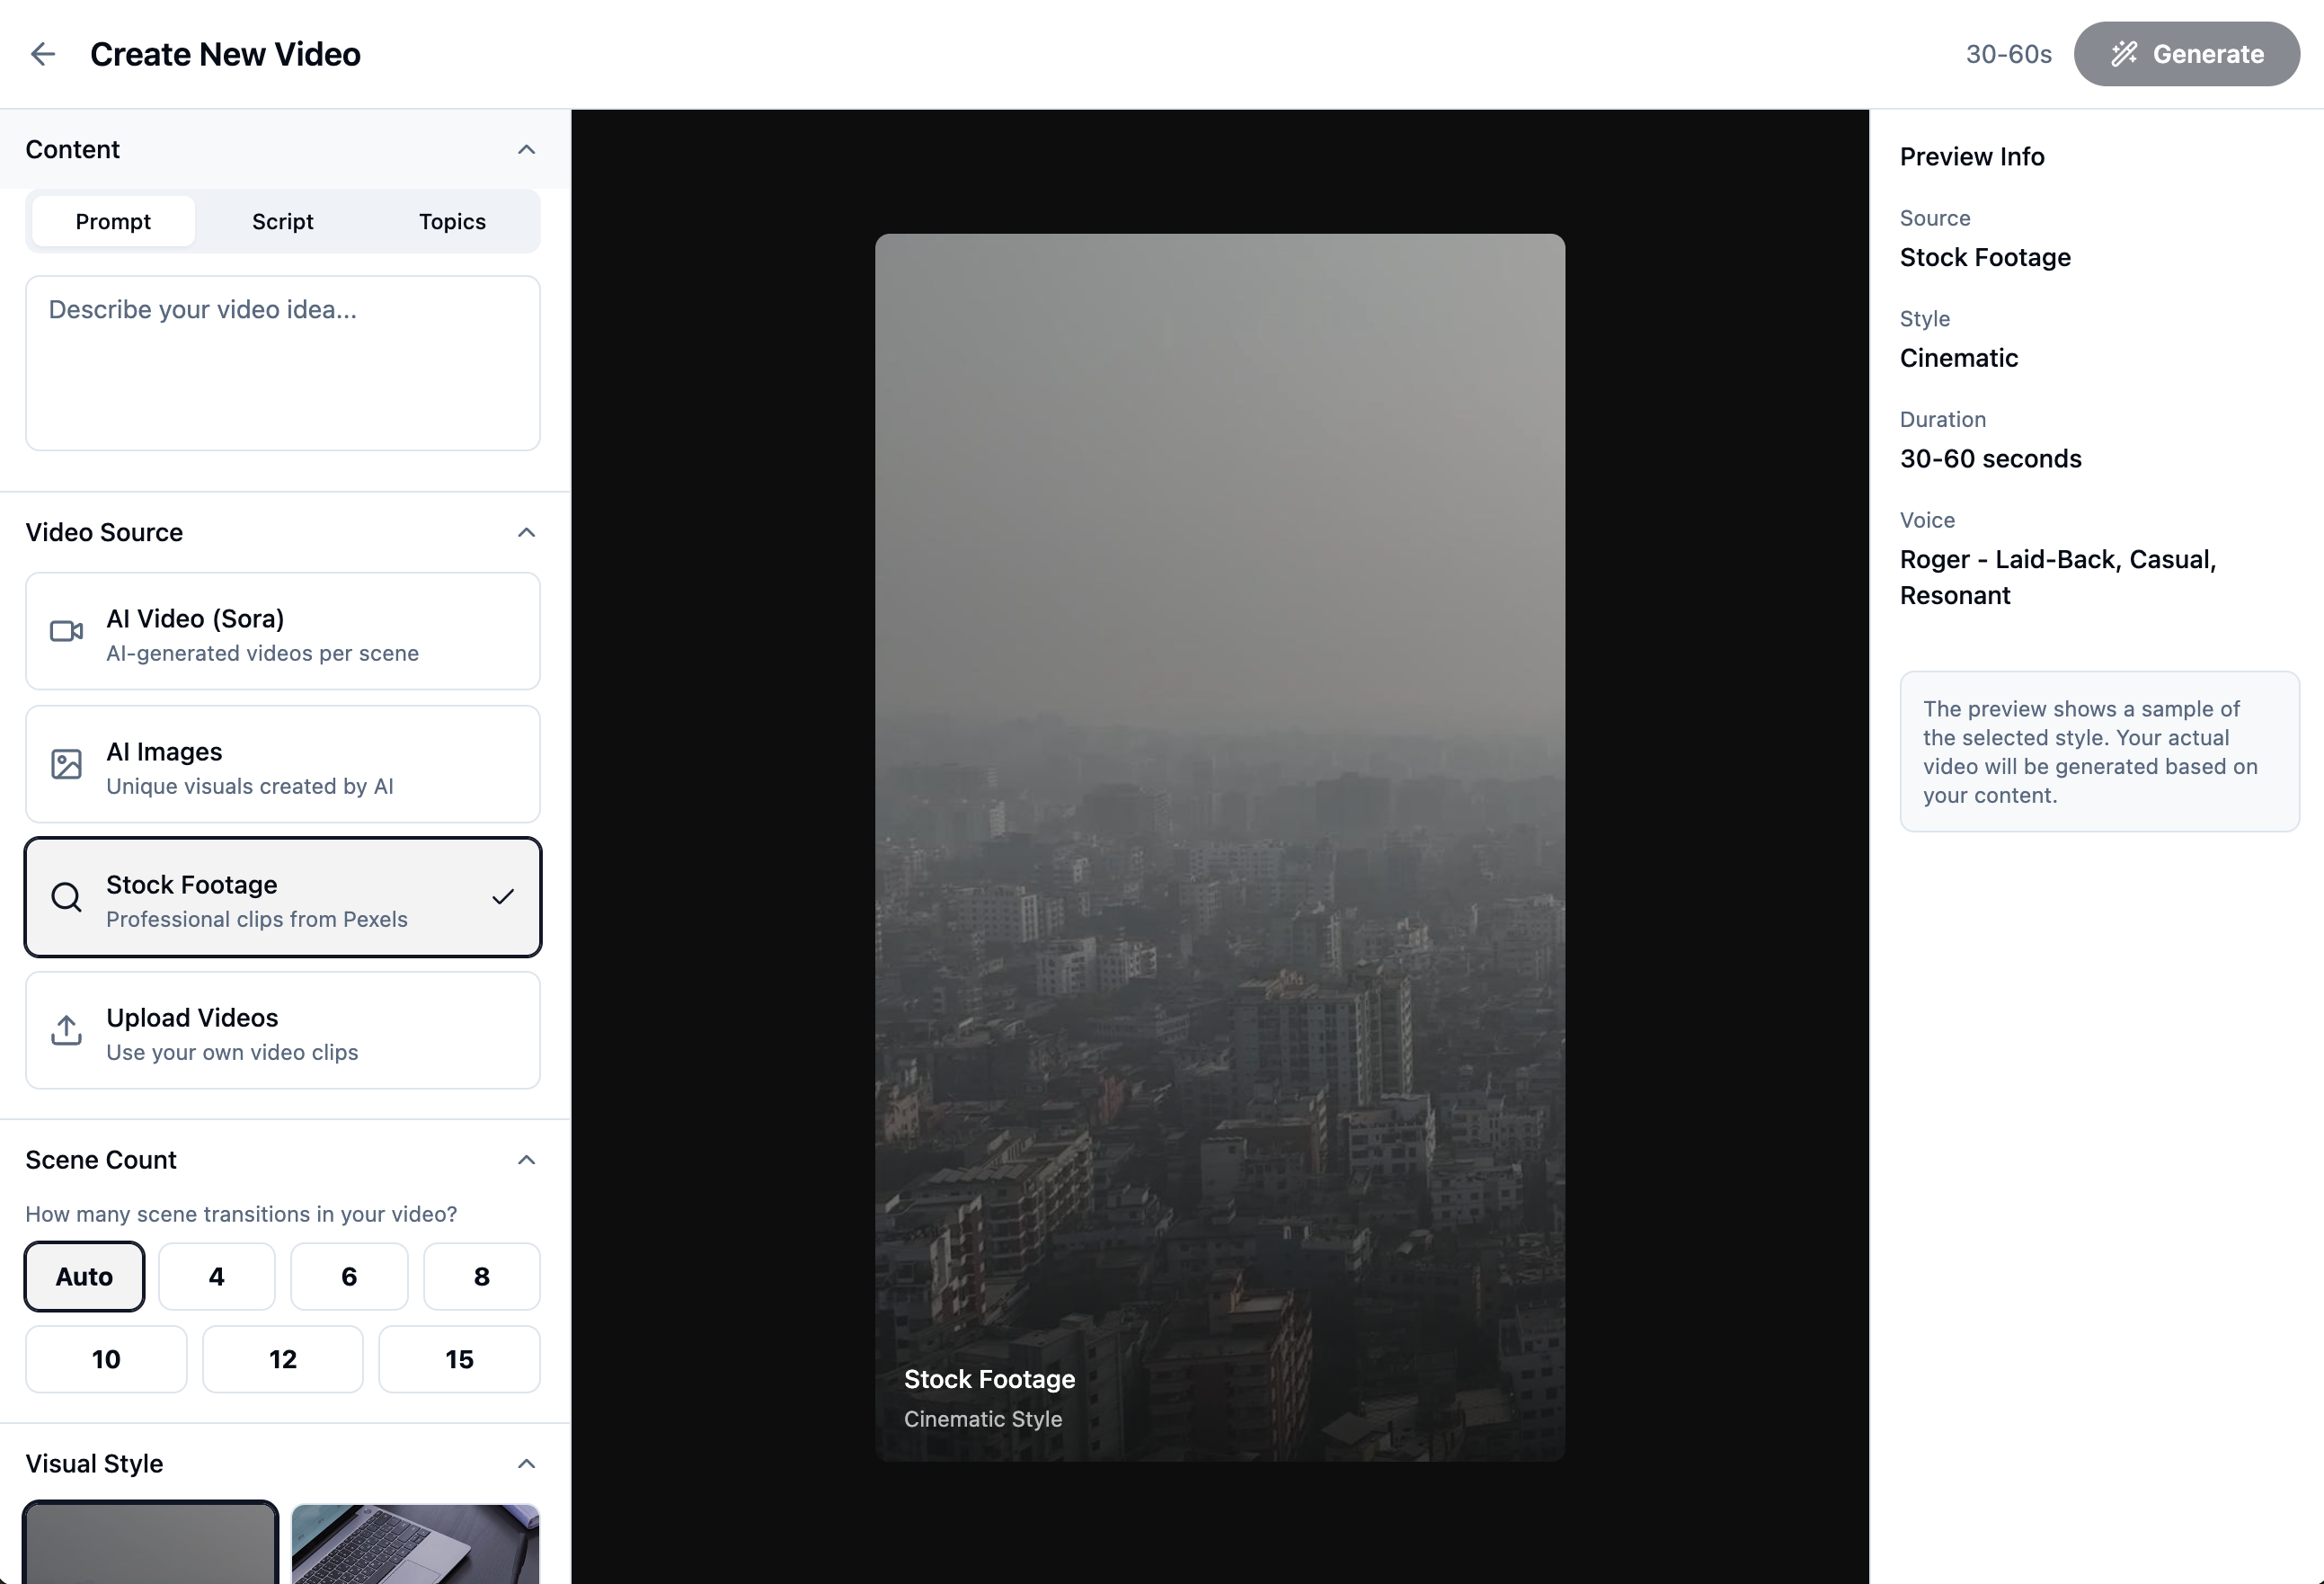Screen dimensions: 2324x1584
Task: Click the back arrow icon
Action: (43, 54)
